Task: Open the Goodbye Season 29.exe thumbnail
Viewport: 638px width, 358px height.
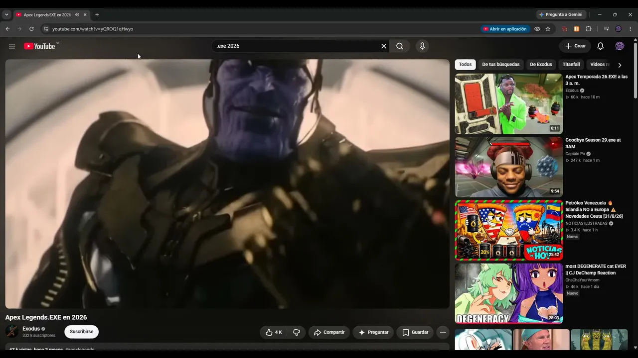Action: tap(508, 167)
